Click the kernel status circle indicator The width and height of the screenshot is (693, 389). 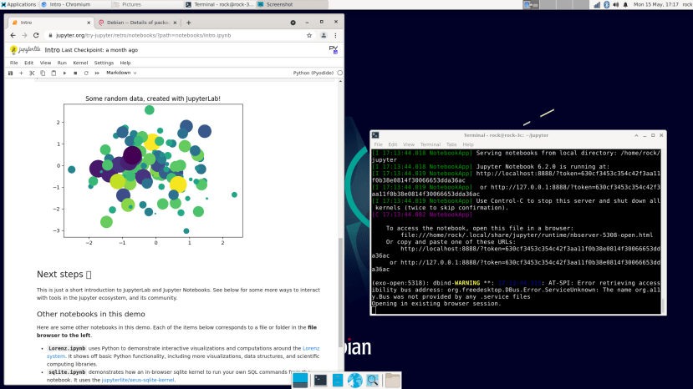click(x=340, y=73)
